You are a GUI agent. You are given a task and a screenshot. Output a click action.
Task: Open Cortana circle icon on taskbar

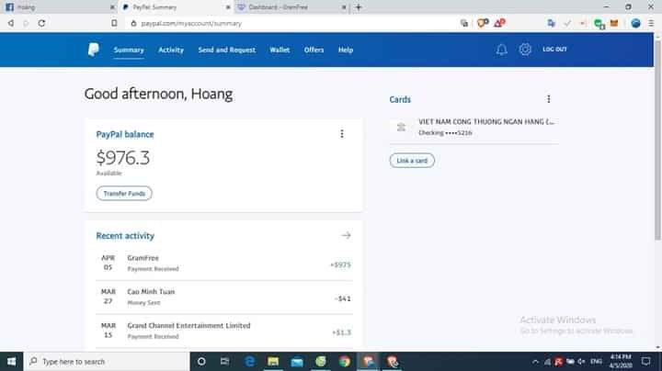click(x=201, y=362)
